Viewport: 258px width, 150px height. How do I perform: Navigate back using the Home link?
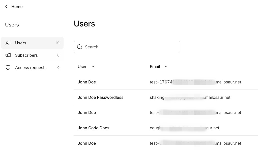coord(17,7)
